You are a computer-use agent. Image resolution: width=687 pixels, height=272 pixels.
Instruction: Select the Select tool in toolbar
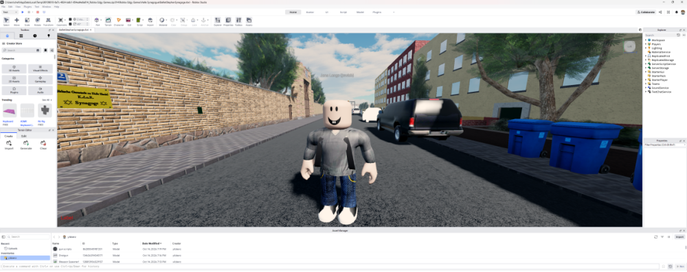point(6,22)
